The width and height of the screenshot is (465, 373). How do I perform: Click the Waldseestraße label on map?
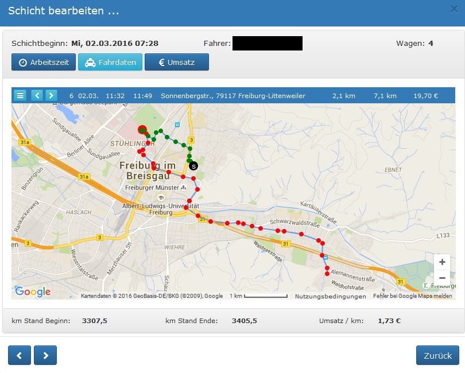coord(268,251)
